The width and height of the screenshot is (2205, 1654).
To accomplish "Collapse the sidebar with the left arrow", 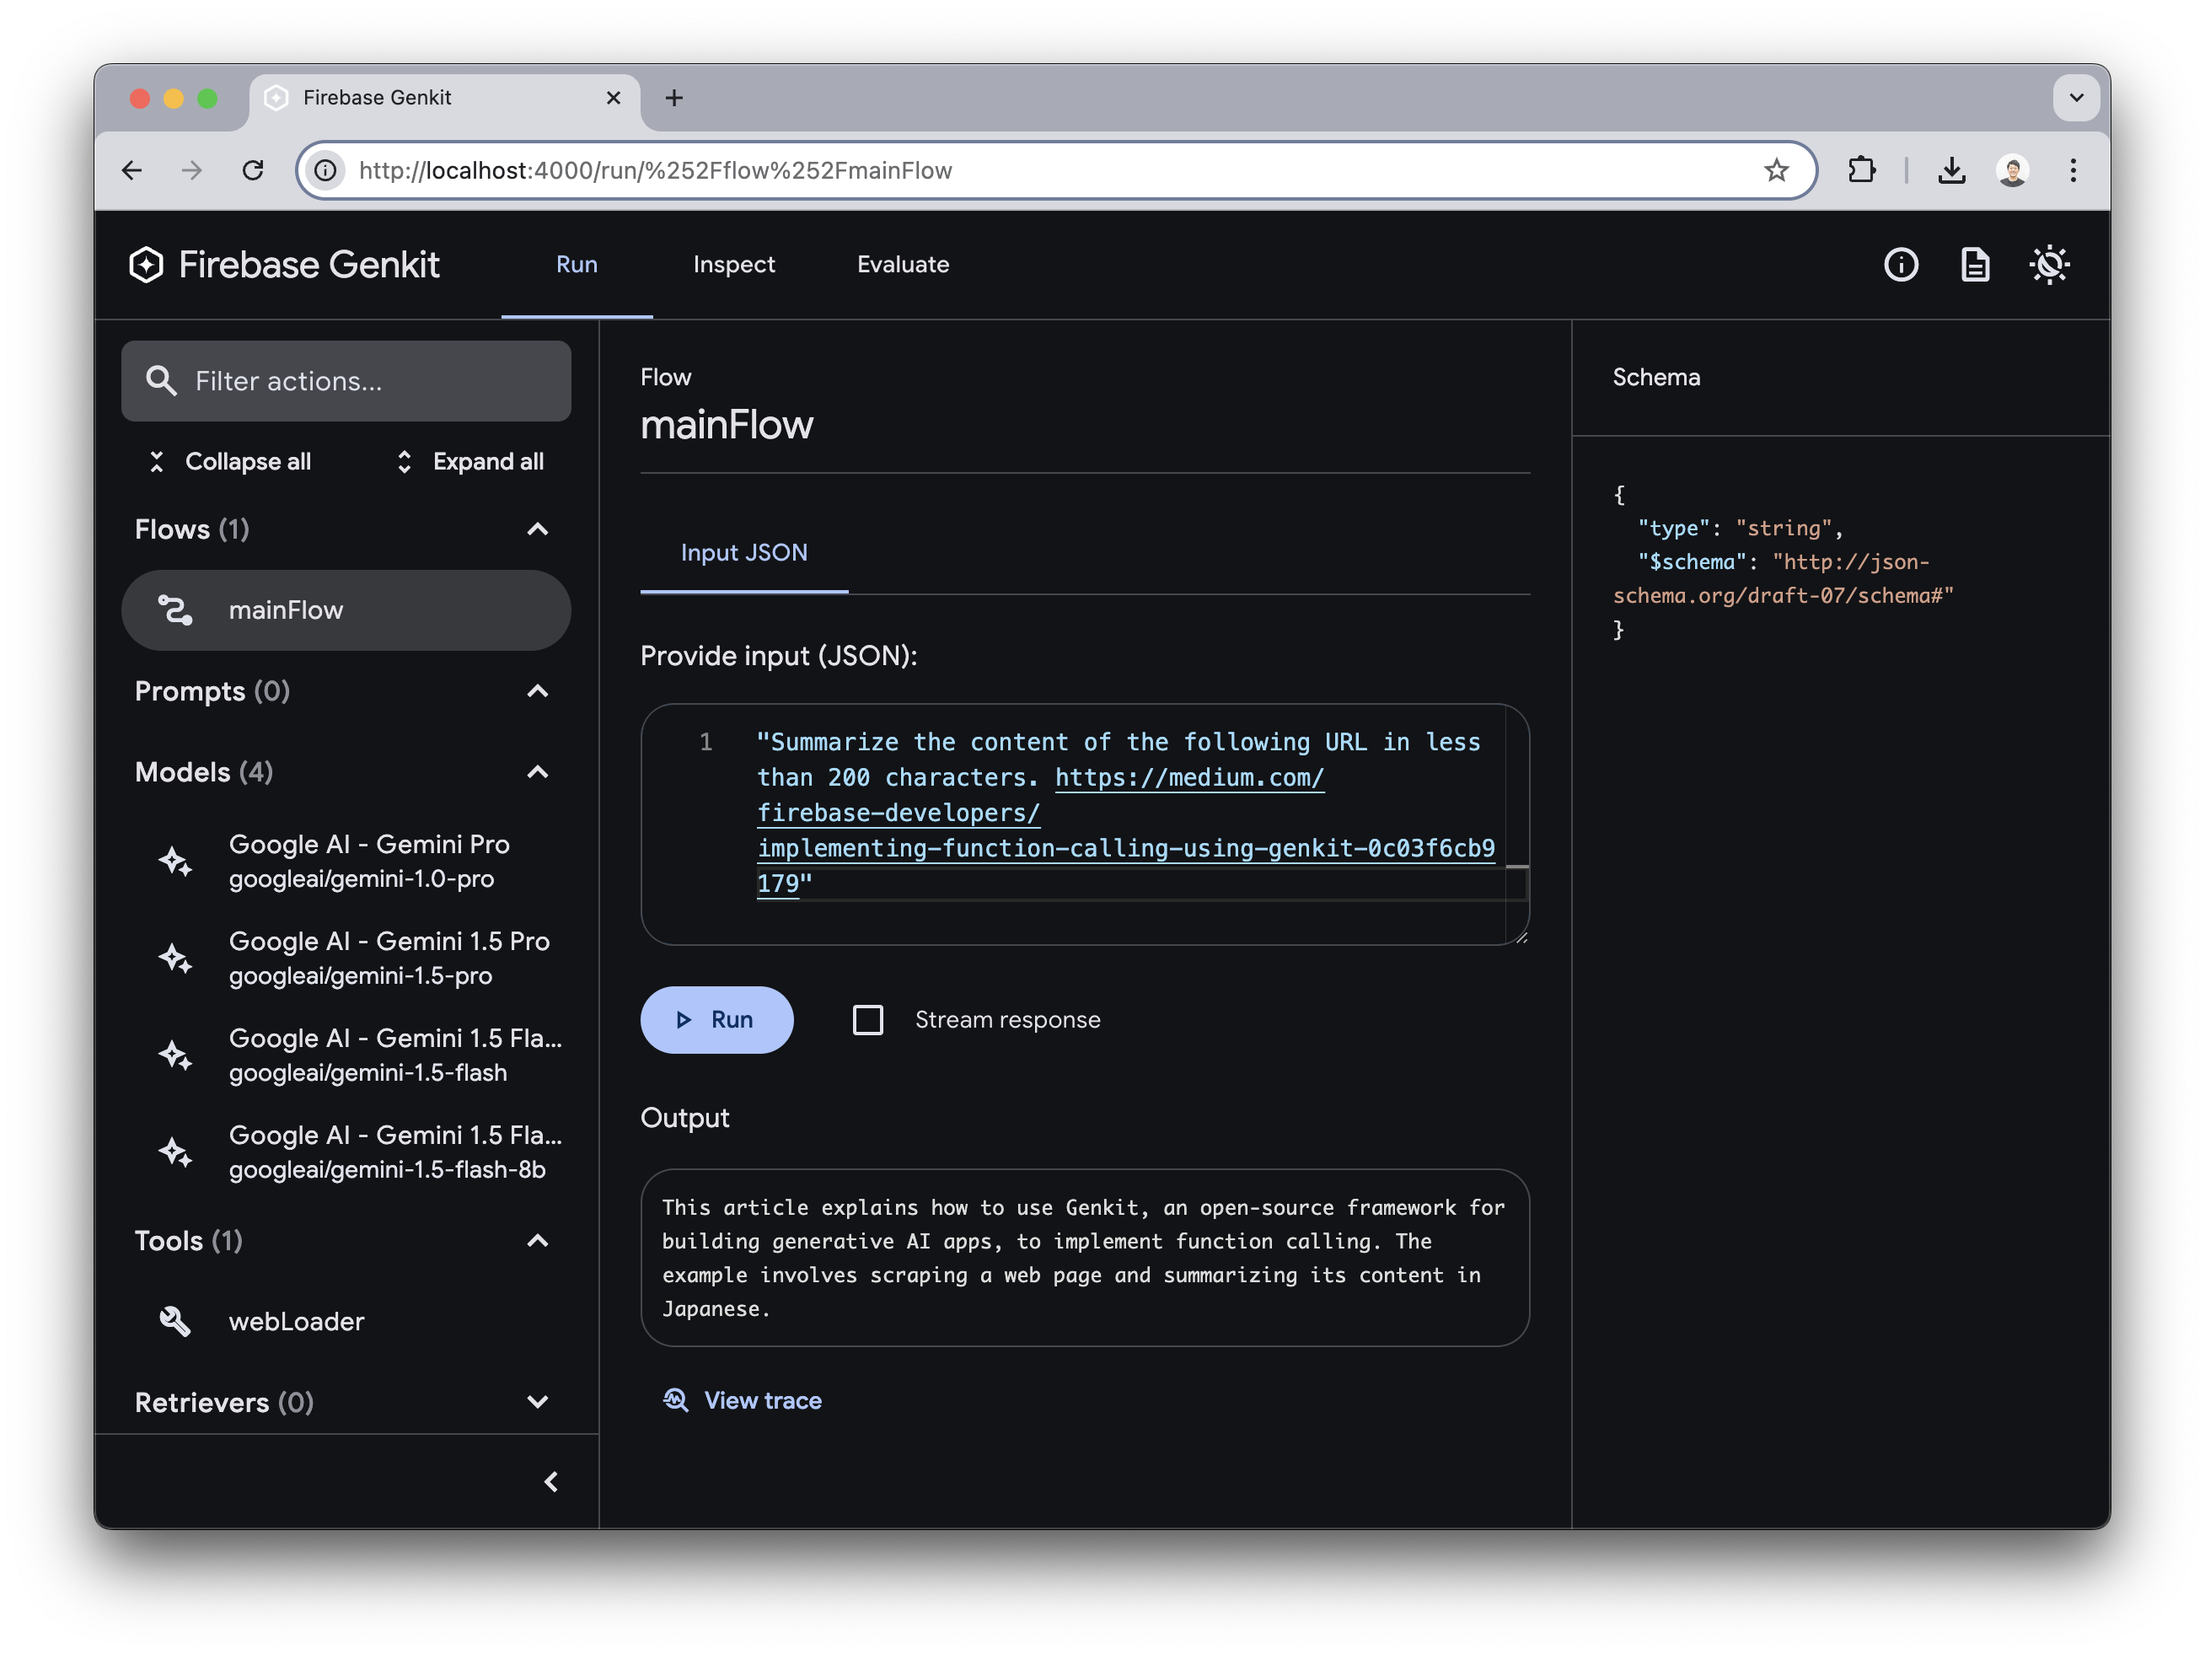I will [552, 1481].
